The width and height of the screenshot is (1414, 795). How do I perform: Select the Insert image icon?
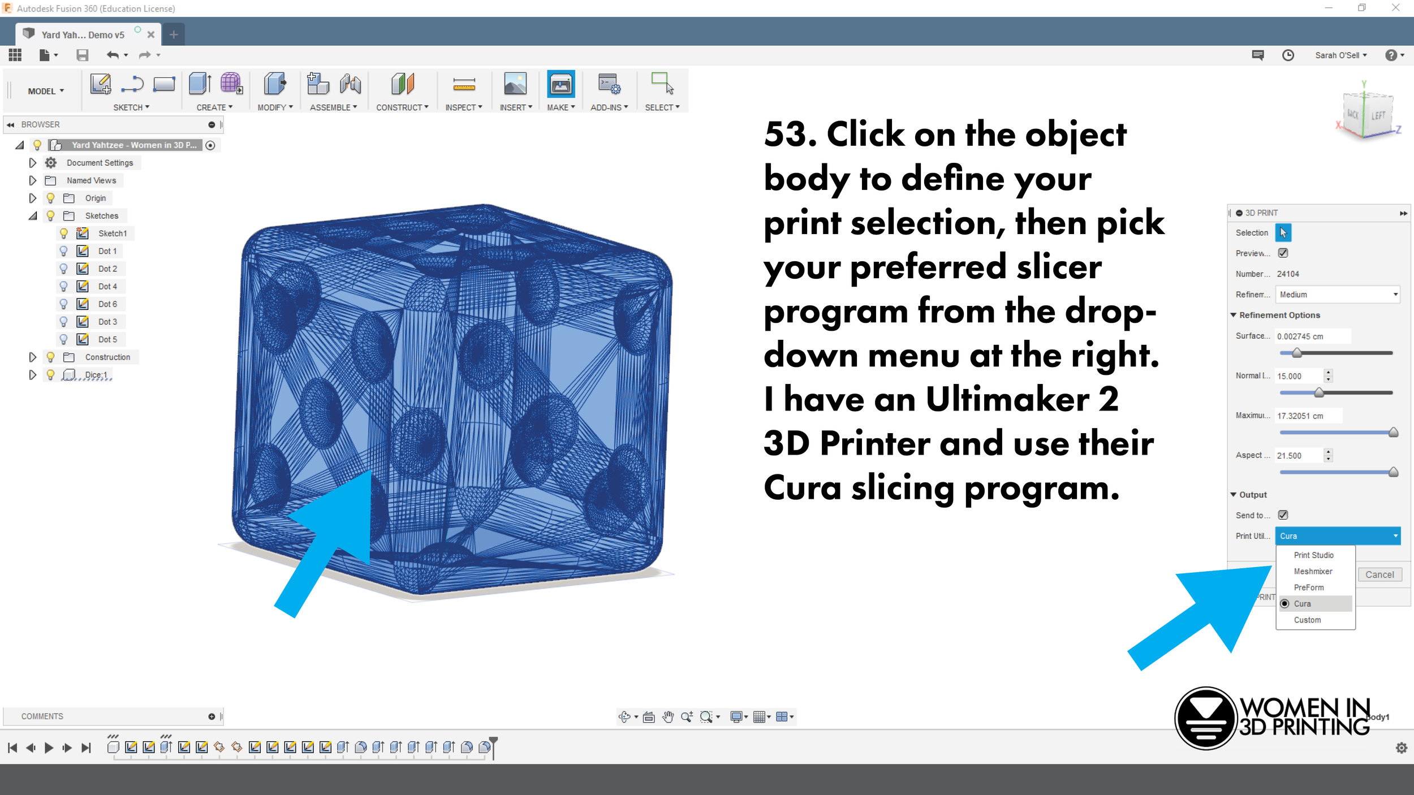click(515, 84)
